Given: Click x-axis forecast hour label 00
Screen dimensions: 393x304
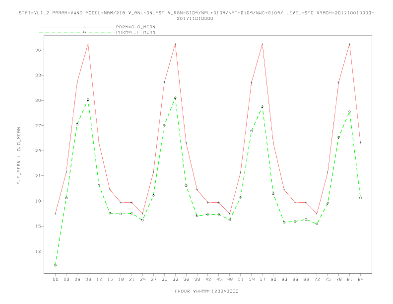Looking at the screenshot, I should coord(56,279).
